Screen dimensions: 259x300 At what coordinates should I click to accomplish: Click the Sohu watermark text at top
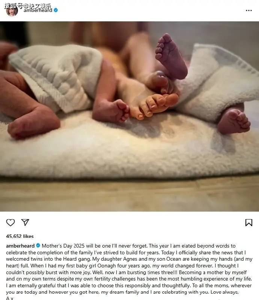28,6
